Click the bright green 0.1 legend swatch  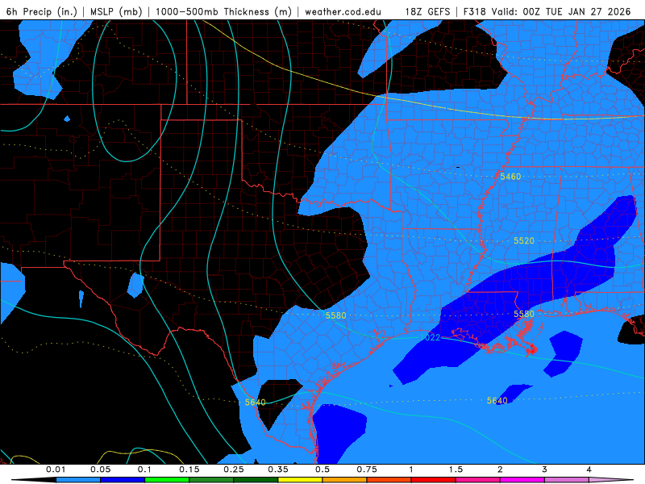pyautogui.click(x=167, y=480)
